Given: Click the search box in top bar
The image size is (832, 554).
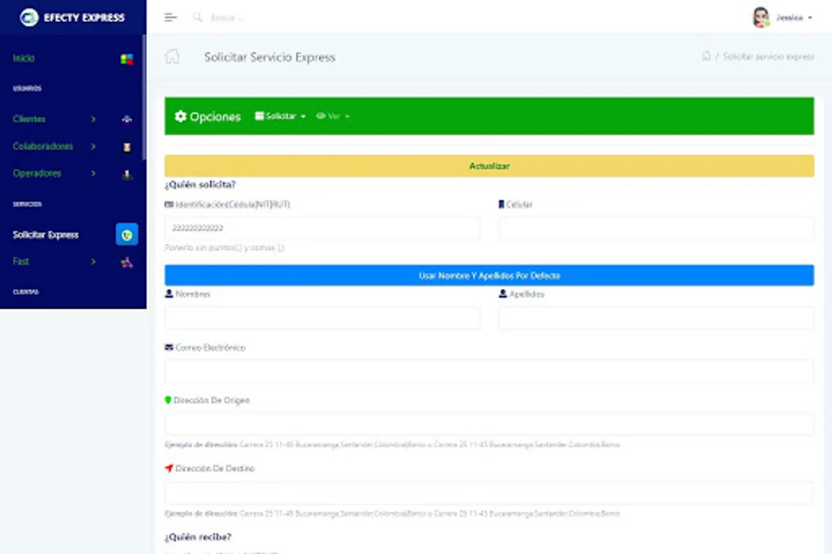Looking at the screenshot, I should [227, 18].
